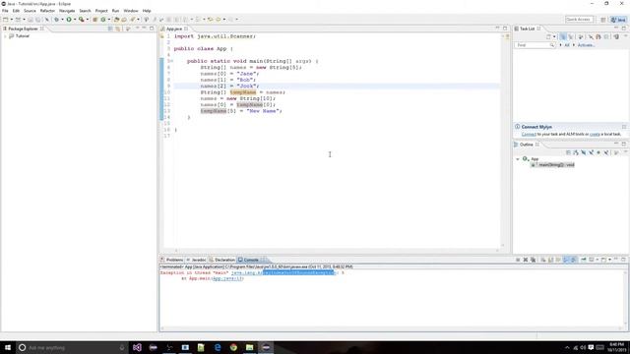The image size is (630, 354).
Task: Click the green Run button in the toolbar
Action: click(x=69, y=20)
